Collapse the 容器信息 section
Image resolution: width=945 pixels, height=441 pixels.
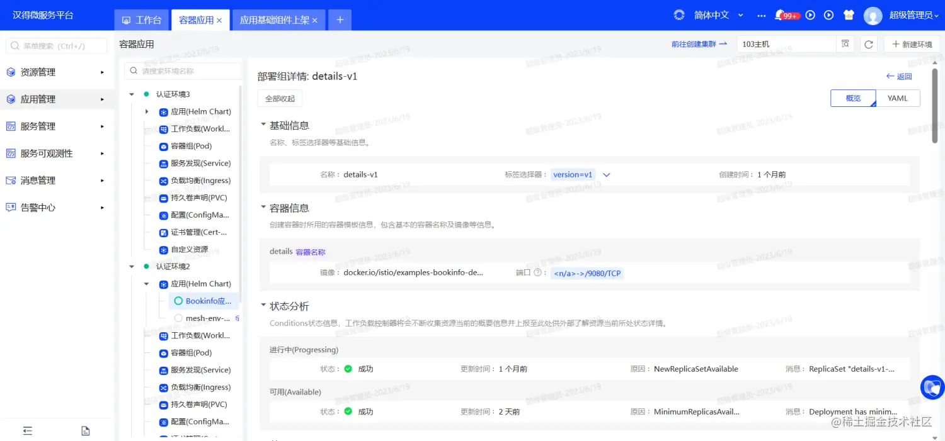click(x=263, y=208)
